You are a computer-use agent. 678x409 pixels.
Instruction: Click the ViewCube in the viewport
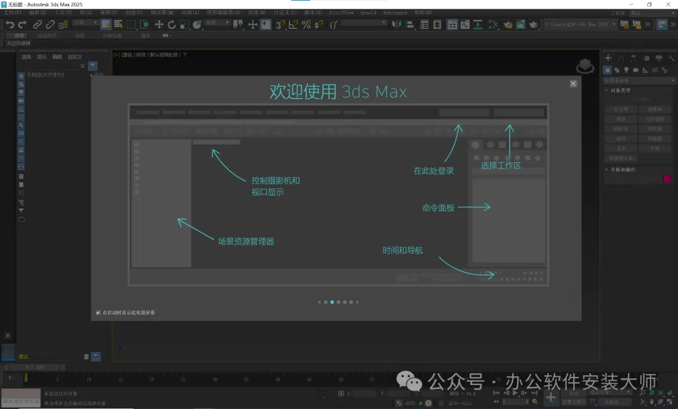pyautogui.click(x=585, y=66)
